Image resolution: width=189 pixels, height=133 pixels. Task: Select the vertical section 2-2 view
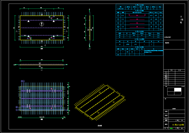[x=89, y=28]
